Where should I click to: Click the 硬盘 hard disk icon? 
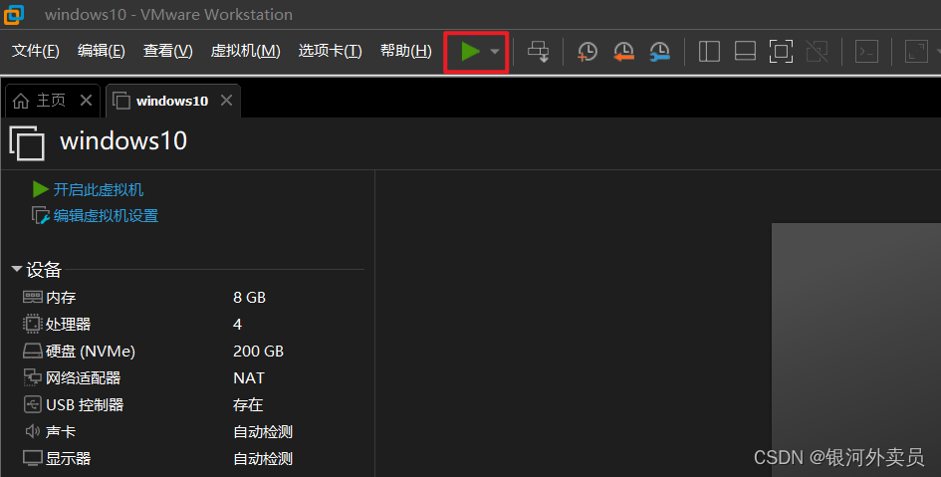click(33, 351)
